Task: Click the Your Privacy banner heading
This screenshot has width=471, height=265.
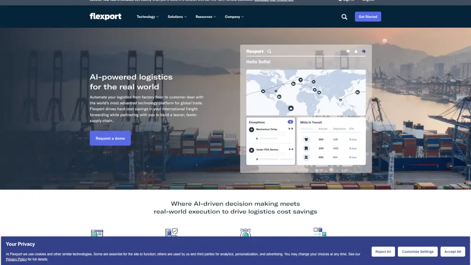Action: [x=20, y=244]
